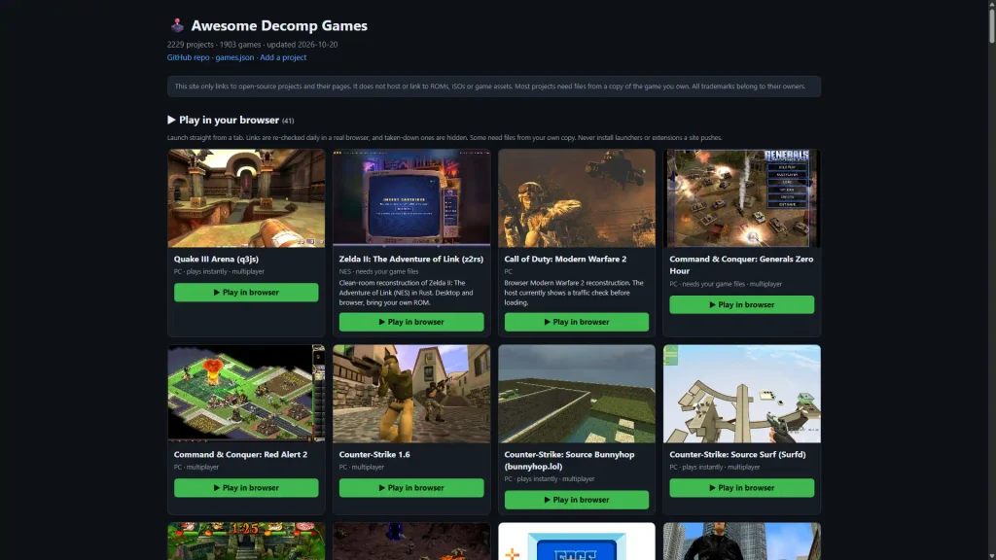Open the Modern Warfare 2 soldier thumbnail
The image size is (996, 560).
click(x=576, y=198)
